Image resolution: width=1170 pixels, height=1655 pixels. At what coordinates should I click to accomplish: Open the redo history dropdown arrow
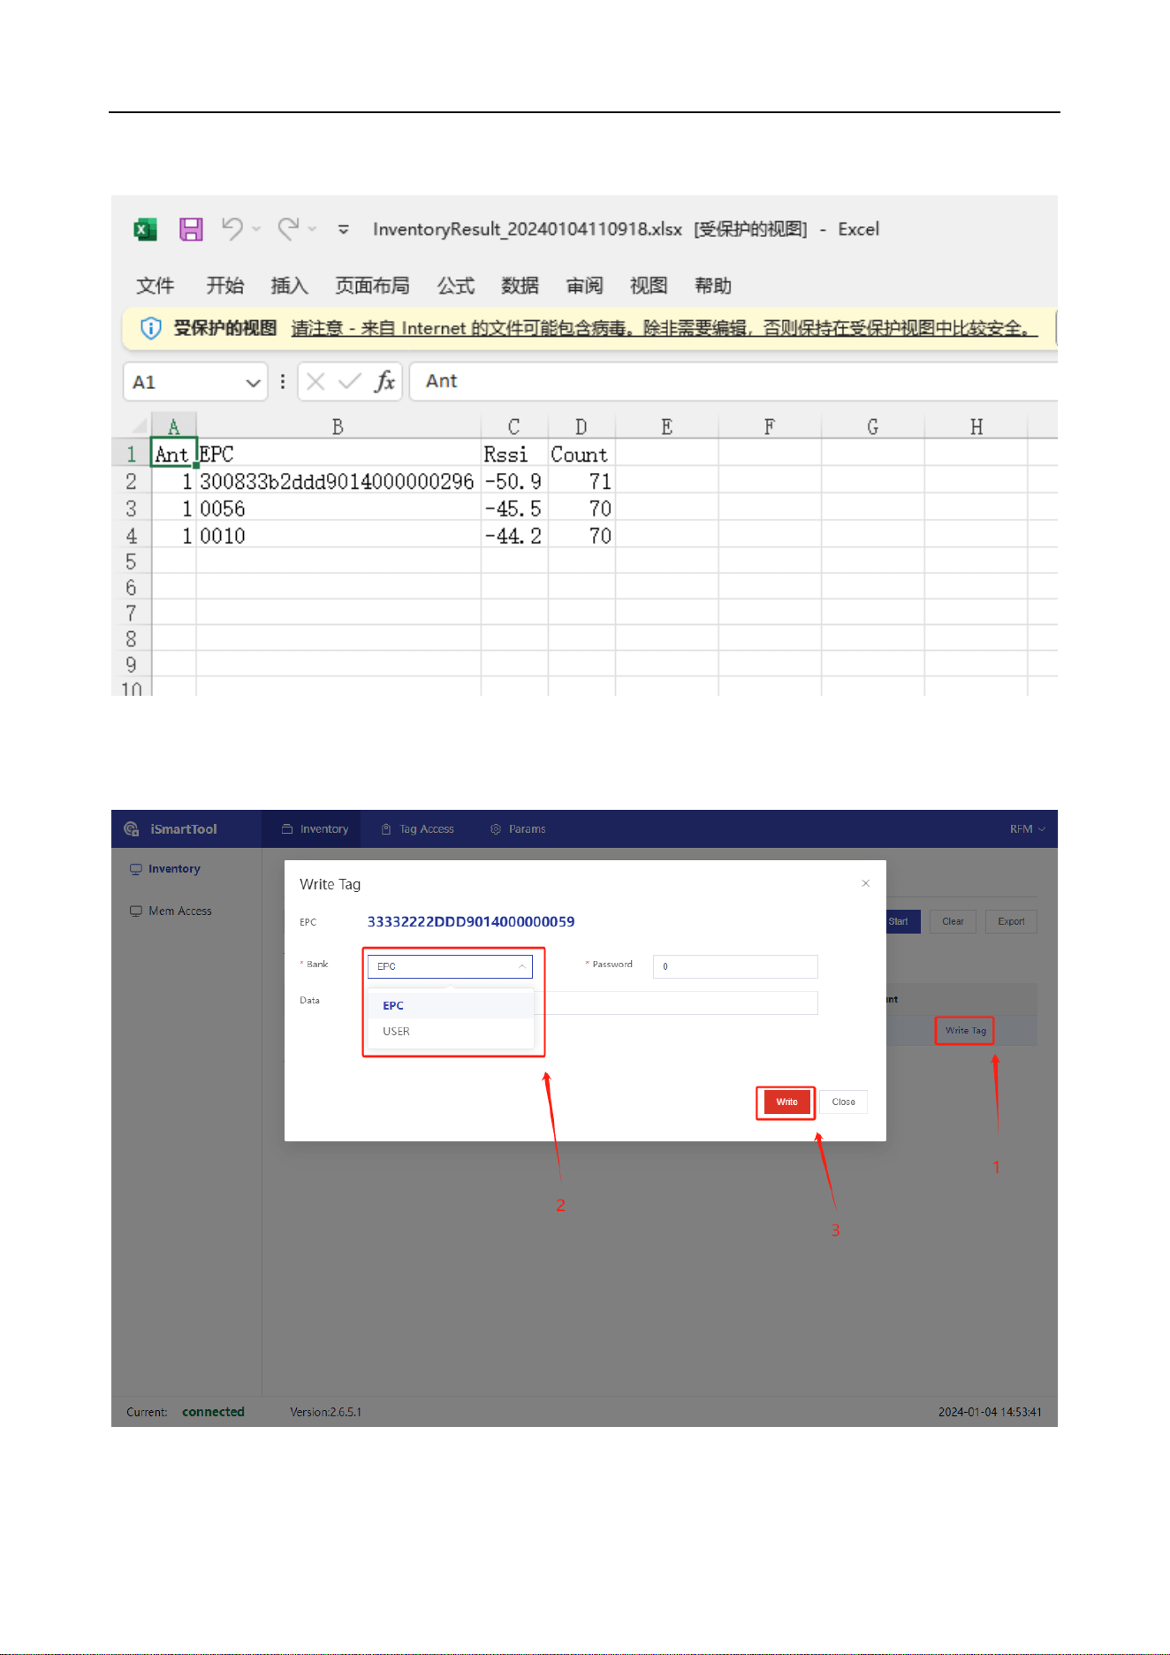[x=312, y=229]
